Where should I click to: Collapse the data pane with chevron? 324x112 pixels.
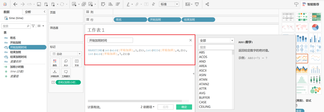tap(45, 12)
